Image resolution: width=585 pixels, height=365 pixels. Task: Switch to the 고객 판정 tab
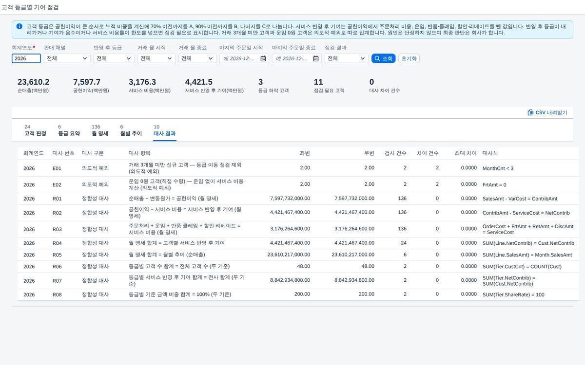(35, 130)
